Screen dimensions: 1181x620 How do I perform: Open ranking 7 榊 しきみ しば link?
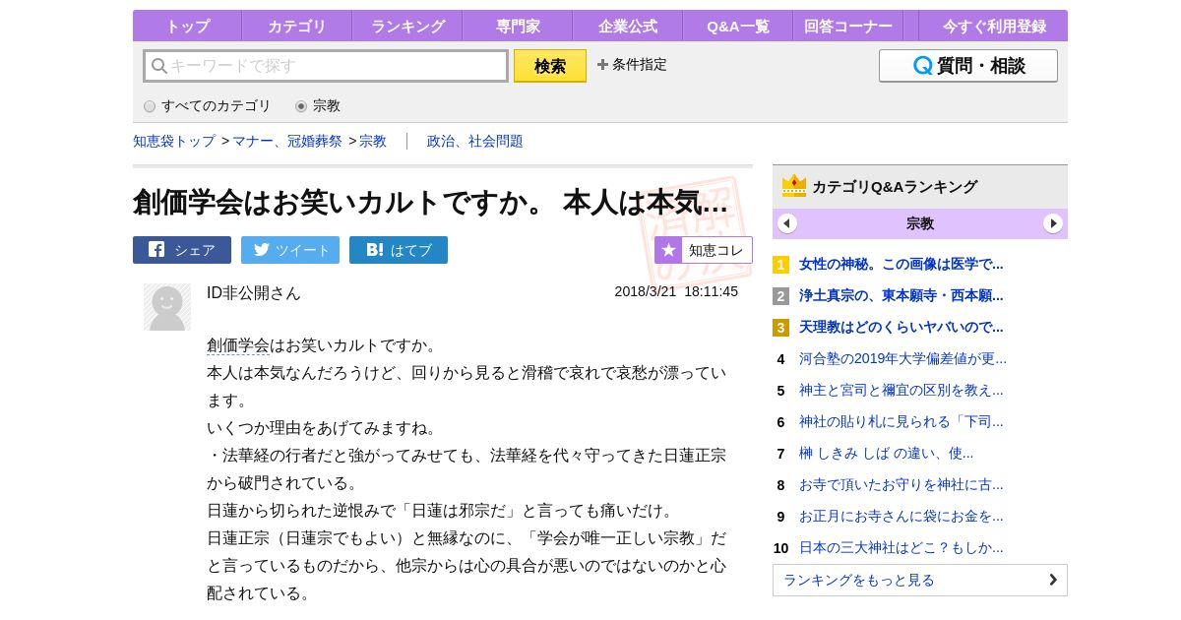point(886,453)
